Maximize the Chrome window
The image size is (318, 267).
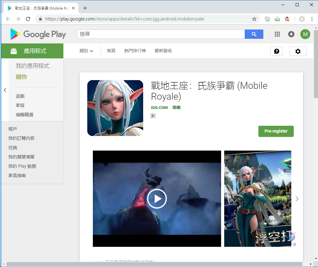point(297,5)
